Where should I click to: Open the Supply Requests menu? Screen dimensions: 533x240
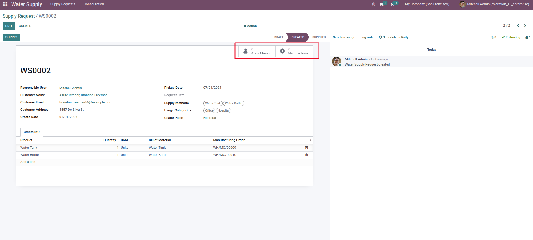(63, 4)
